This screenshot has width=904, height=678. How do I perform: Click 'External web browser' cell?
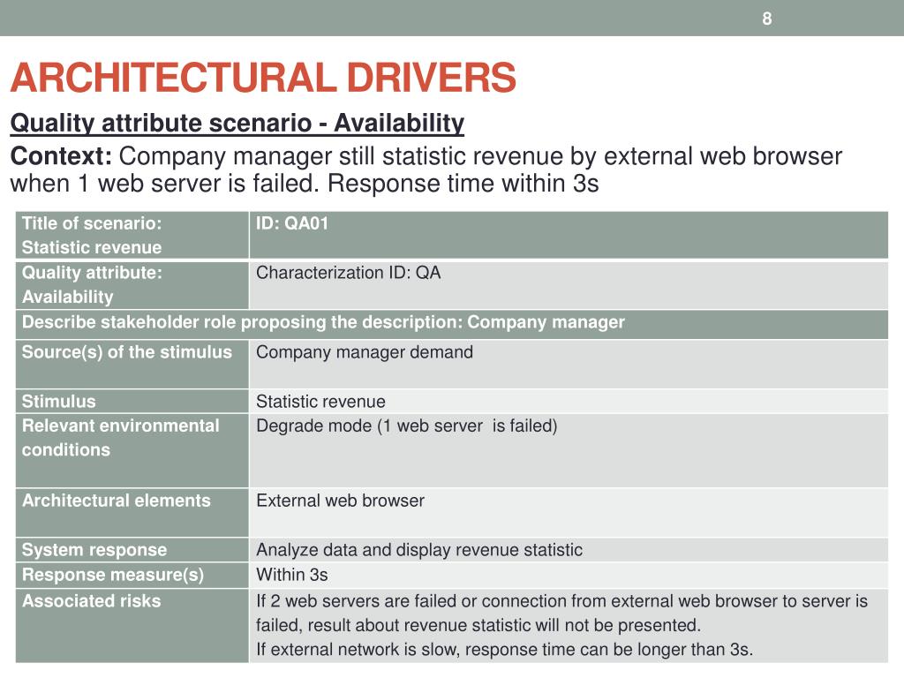pos(569,513)
